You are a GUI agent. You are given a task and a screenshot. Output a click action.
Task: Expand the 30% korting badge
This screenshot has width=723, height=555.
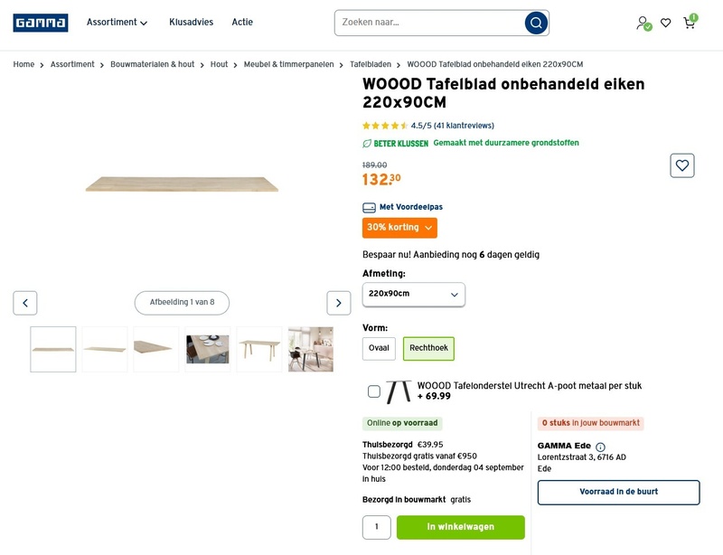(x=399, y=228)
